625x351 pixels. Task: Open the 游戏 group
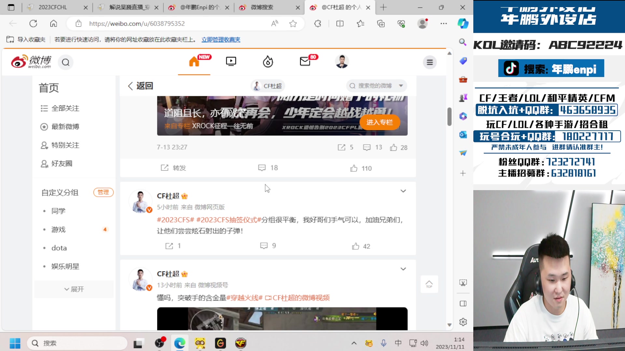point(59,229)
